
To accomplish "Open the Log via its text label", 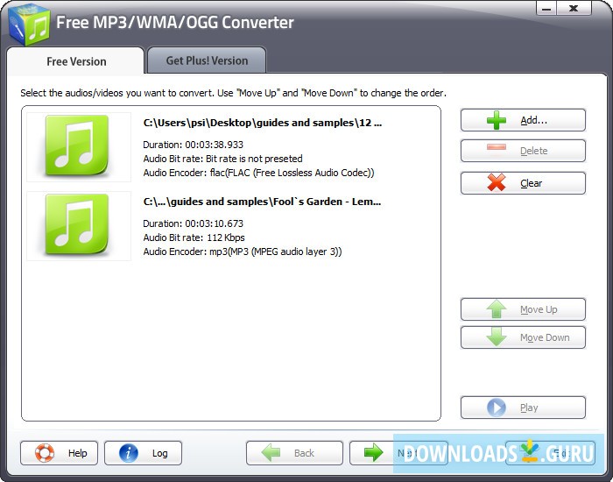I will pos(160,453).
